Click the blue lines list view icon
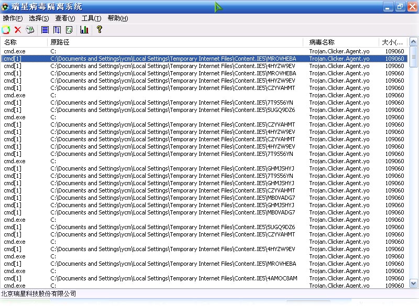The height and width of the screenshot is (306, 419). 45,30
